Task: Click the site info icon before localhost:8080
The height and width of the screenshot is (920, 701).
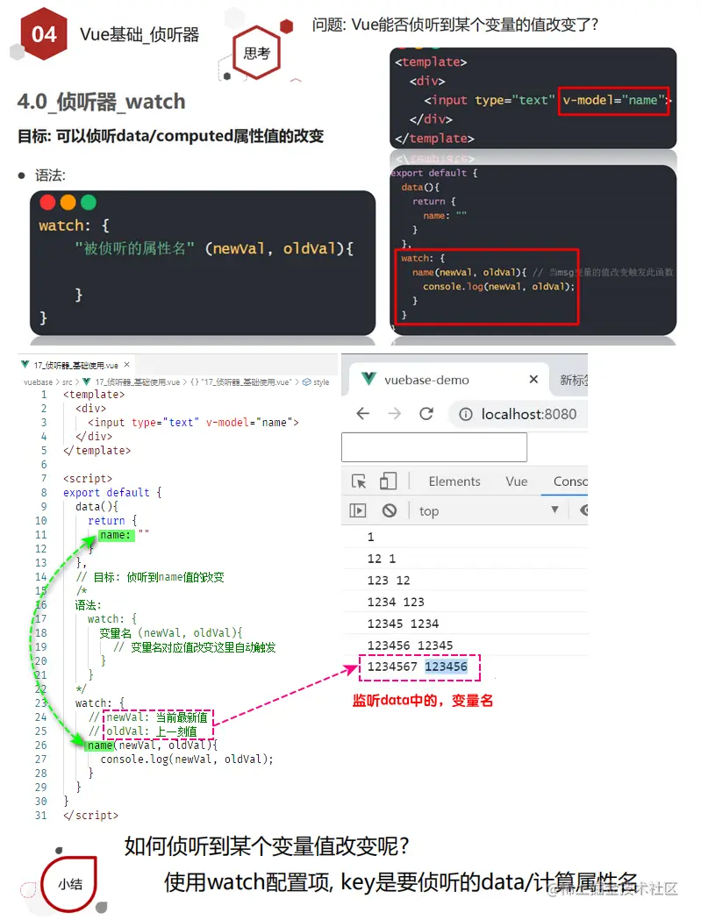Action: (466, 414)
